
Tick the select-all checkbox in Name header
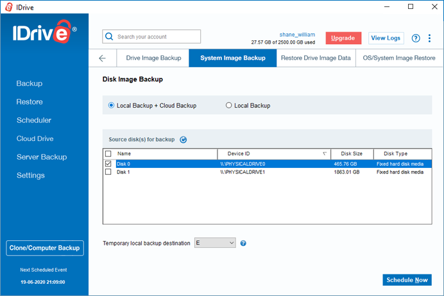point(108,154)
